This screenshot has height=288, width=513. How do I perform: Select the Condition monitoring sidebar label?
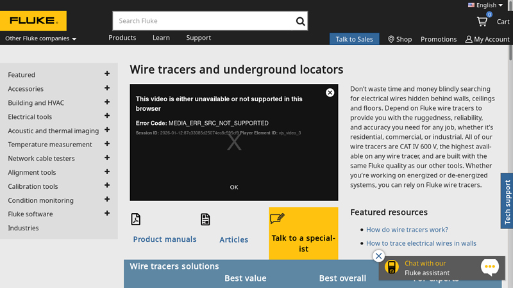(x=40, y=200)
